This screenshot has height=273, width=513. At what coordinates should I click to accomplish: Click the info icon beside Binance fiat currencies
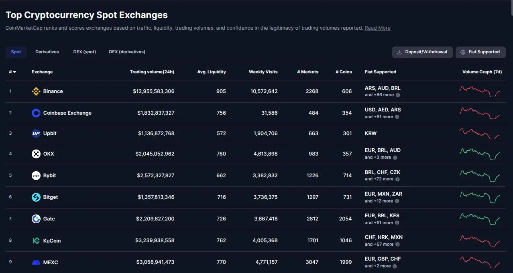pos(397,95)
